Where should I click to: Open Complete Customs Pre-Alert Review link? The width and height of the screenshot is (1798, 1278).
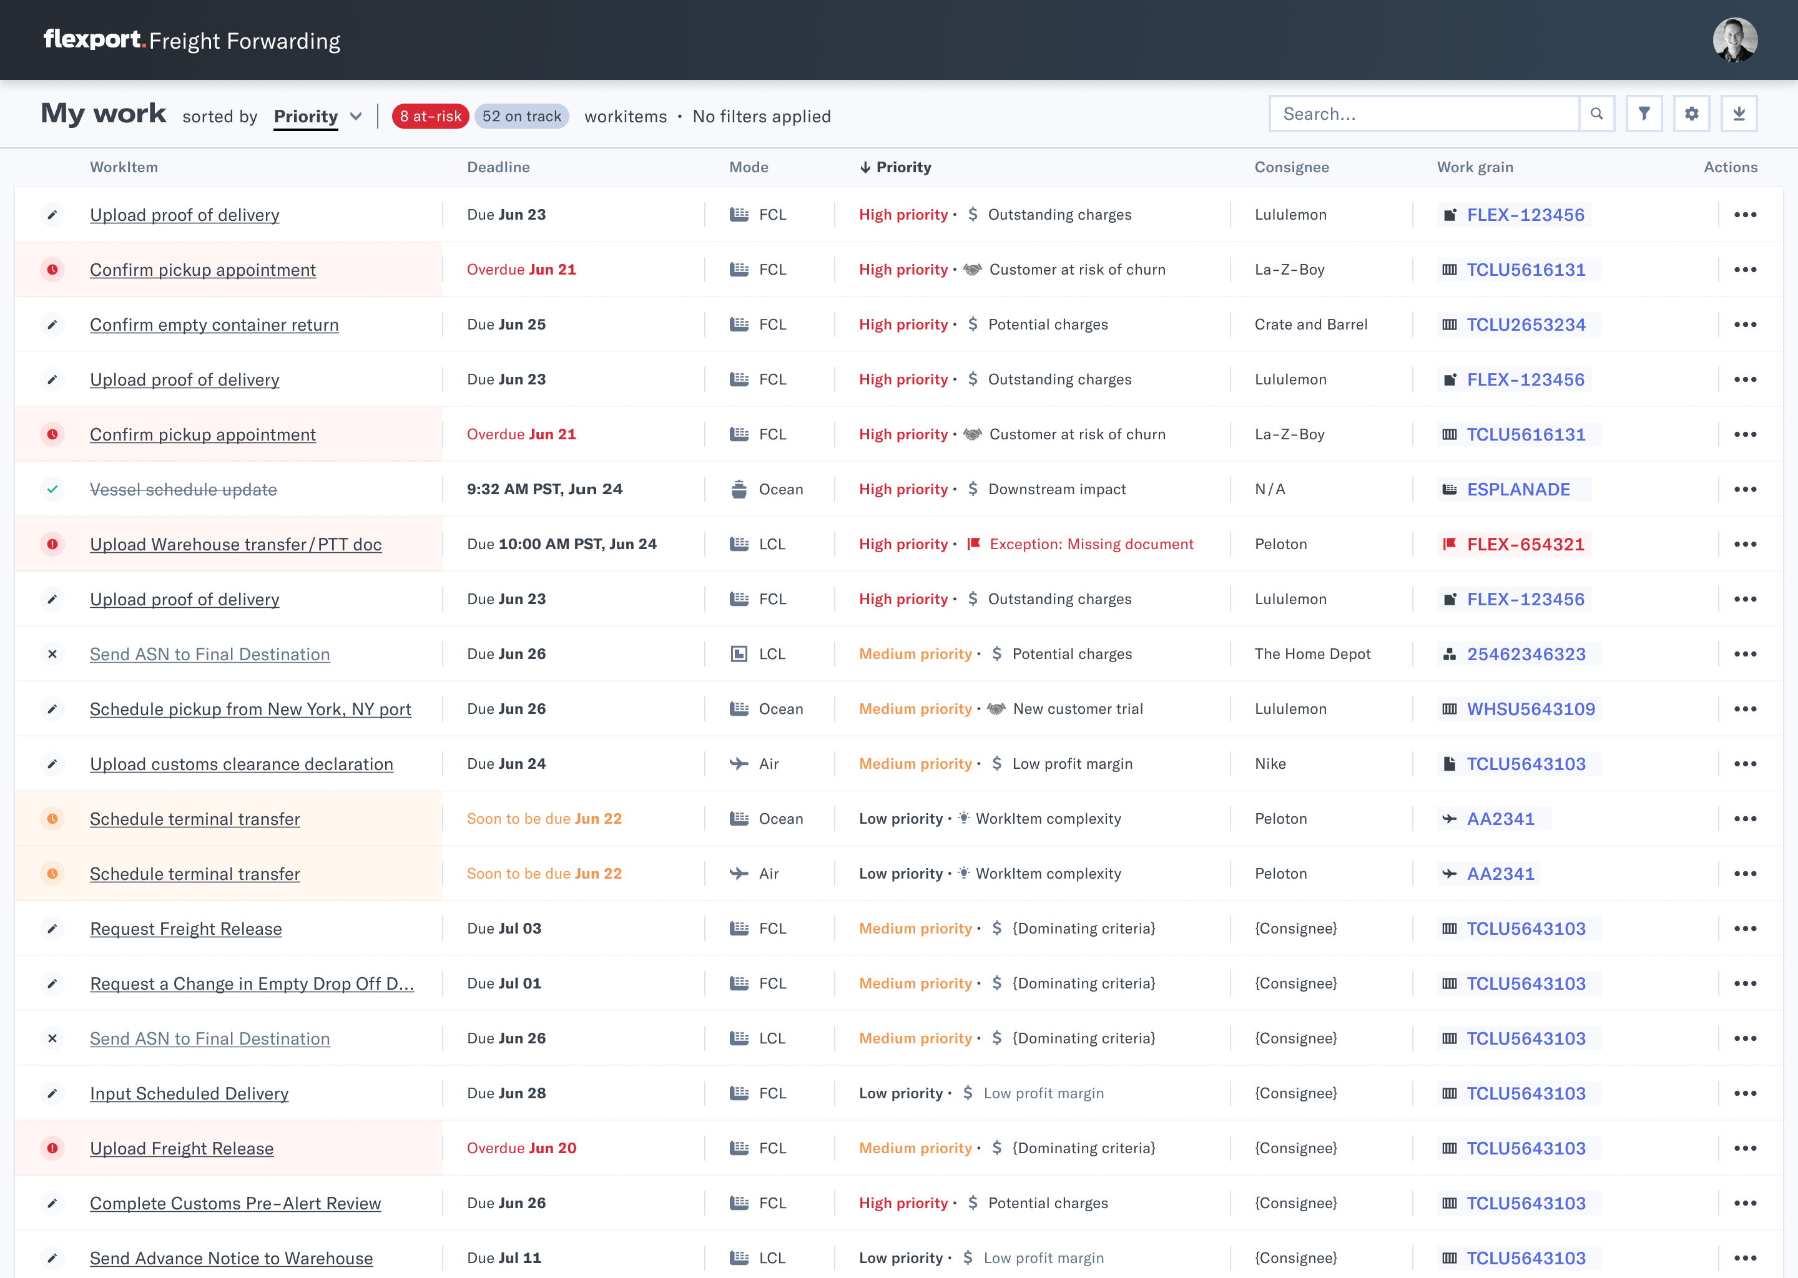coord(235,1203)
